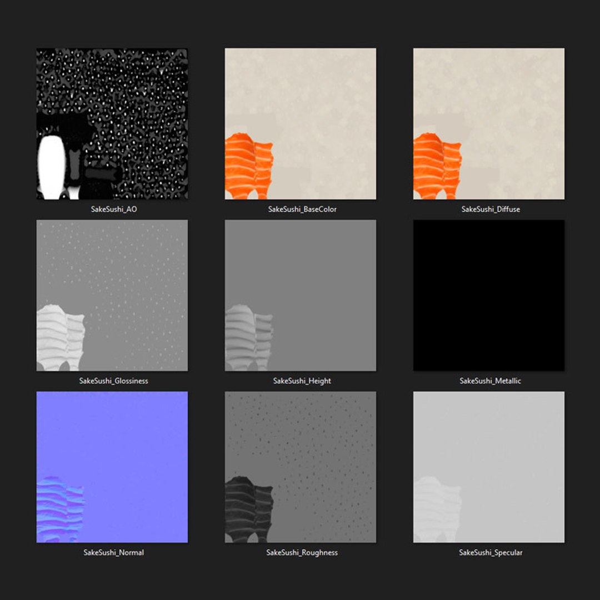Pick the black SakeSushi_Metallic thumbnail

pos(489,296)
